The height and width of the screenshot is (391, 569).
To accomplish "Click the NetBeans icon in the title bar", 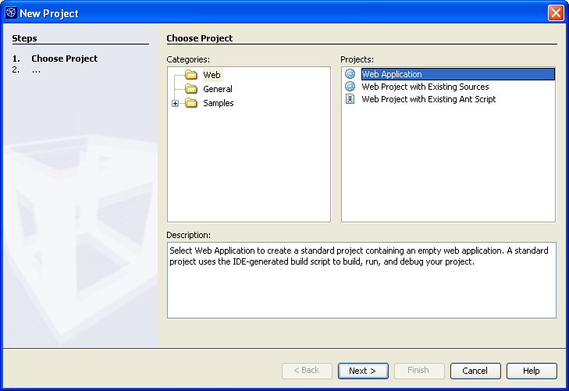I will 11,12.
